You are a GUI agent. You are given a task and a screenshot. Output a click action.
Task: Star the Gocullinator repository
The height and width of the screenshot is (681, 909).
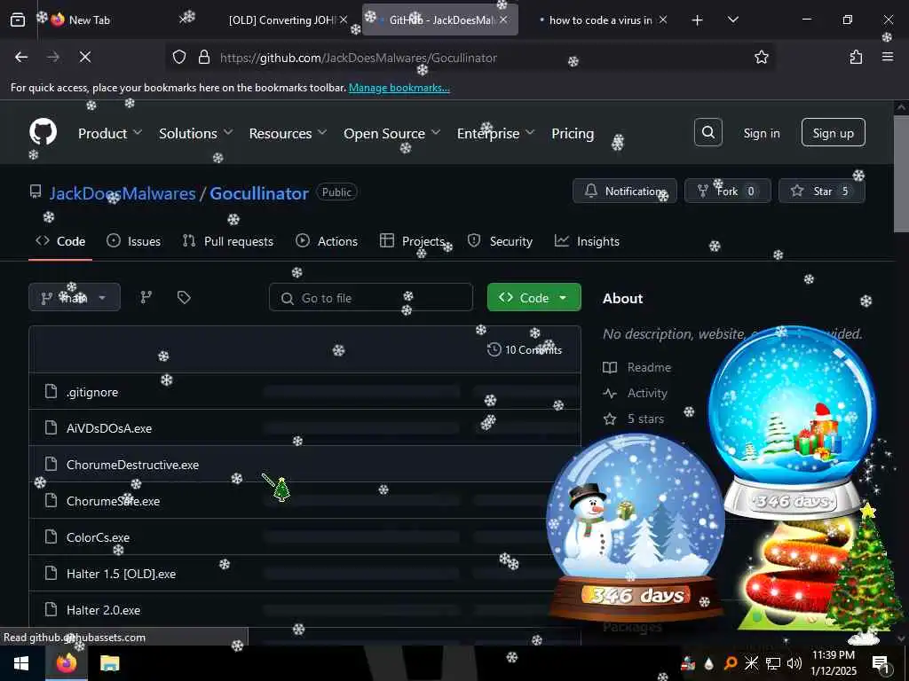pos(821,191)
